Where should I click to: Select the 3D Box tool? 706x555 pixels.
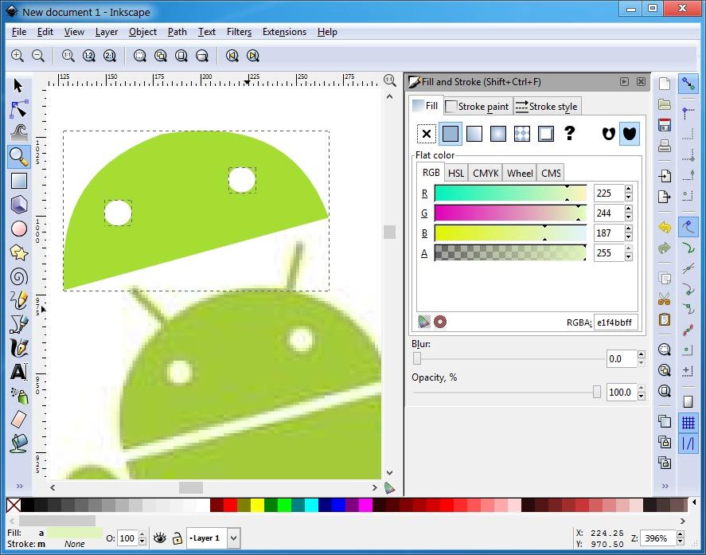point(18,205)
